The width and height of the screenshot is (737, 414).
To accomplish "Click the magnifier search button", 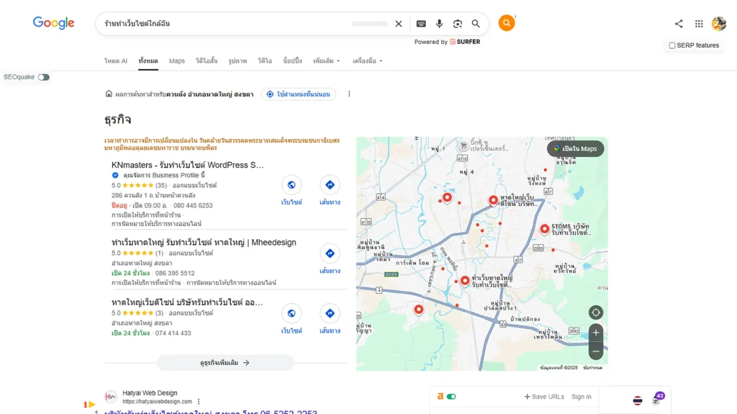I will (x=476, y=24).
